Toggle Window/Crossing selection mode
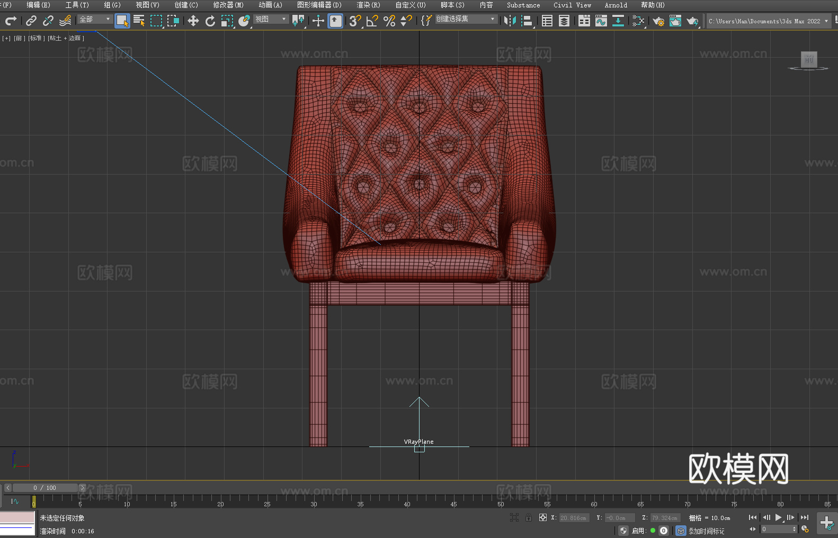 (x=173, y=21)
